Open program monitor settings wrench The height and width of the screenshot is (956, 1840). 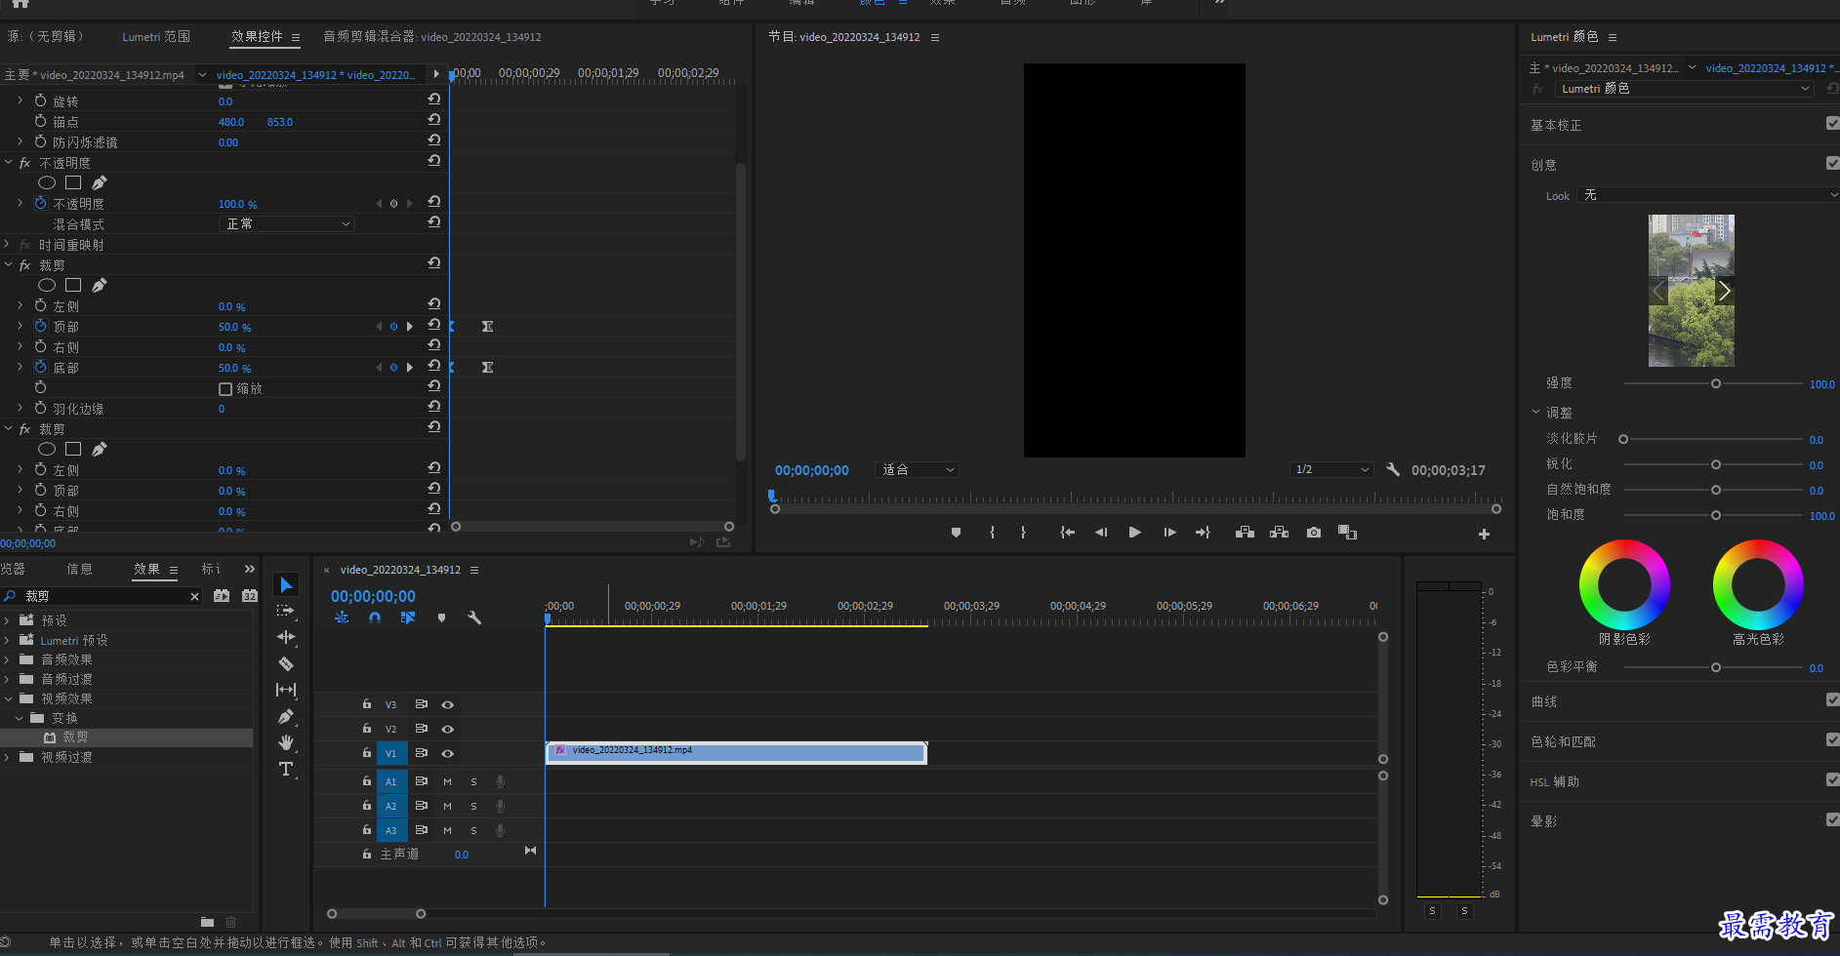pos(1393,469)
